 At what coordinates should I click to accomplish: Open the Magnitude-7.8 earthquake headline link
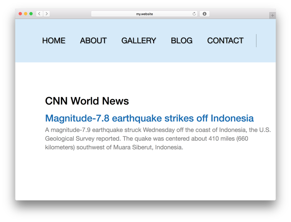pos(149,118)
